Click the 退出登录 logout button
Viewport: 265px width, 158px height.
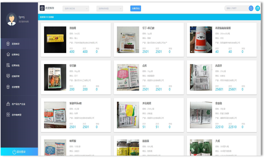[x=19, y=152]
